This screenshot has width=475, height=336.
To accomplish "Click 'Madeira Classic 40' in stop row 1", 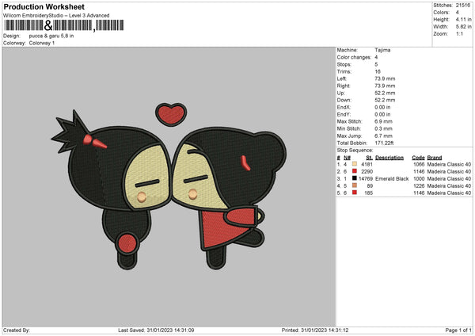I will pyautogui.click(x=449, y=164).
